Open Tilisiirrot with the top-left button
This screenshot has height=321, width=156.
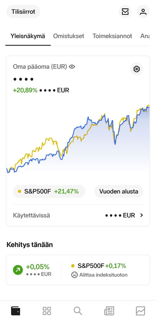click(23, 11)
